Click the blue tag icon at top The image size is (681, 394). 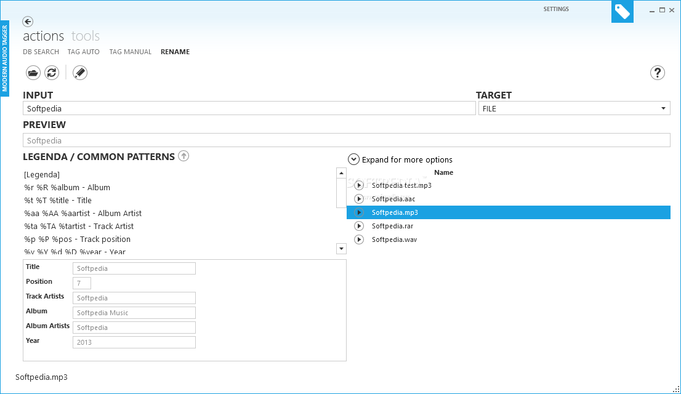click(622, 12)
